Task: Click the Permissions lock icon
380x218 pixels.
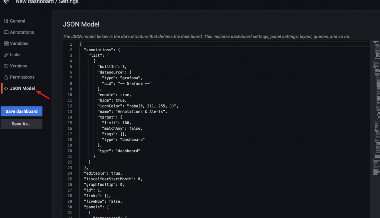Action: click(6, 77)
